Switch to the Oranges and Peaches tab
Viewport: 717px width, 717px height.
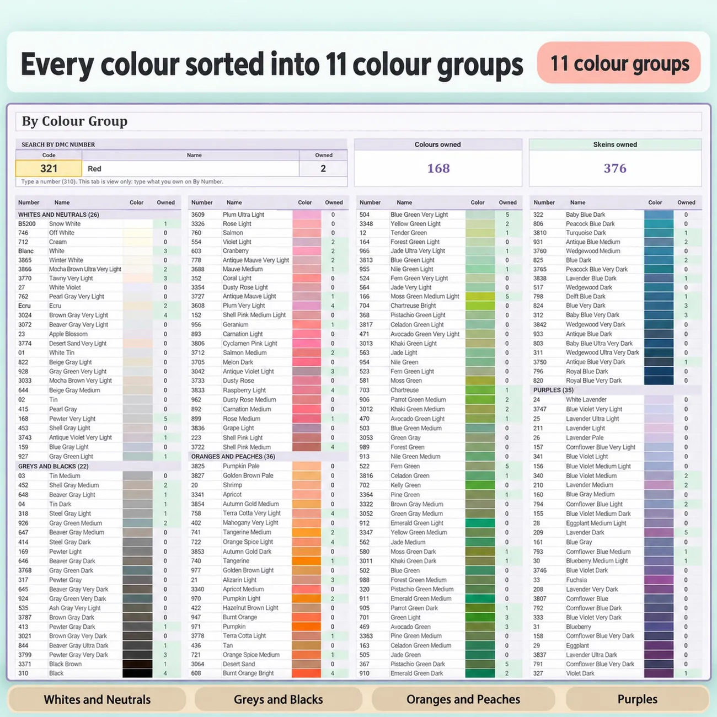pos(463,699)
